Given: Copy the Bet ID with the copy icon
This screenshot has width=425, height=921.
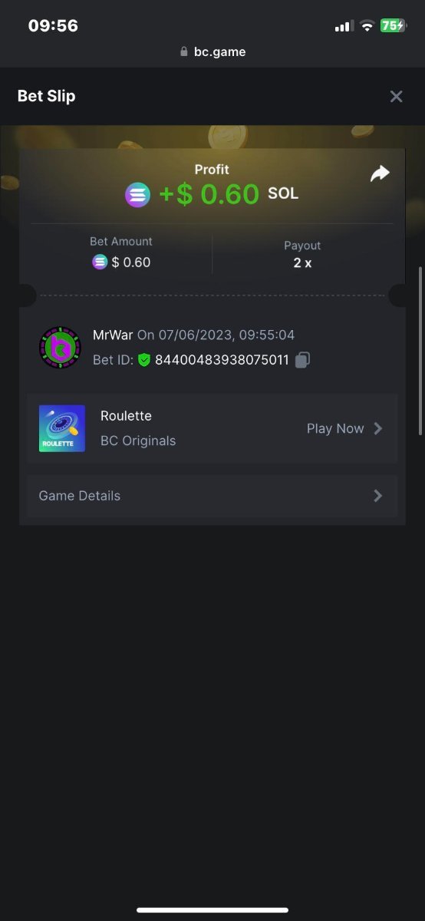Looking at the screenshot, I should point(303,359).
